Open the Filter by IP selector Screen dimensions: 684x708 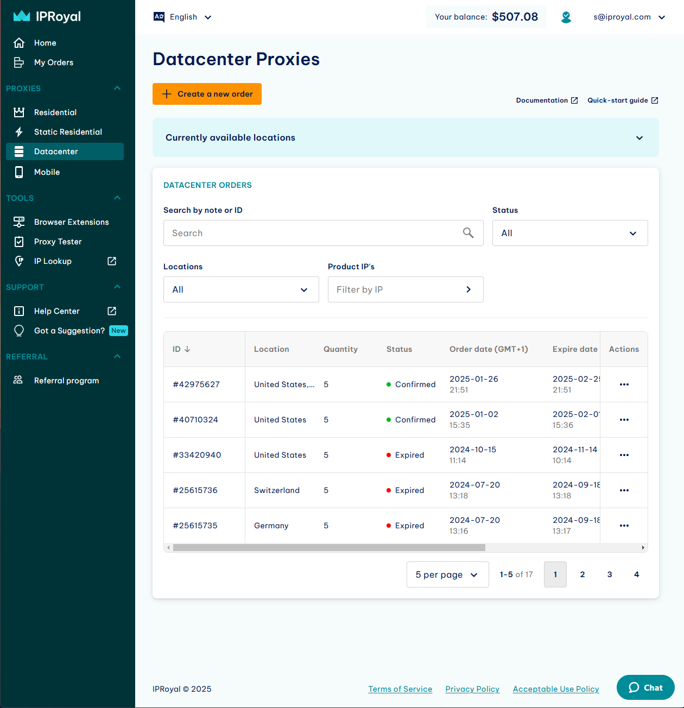point(406,289)
